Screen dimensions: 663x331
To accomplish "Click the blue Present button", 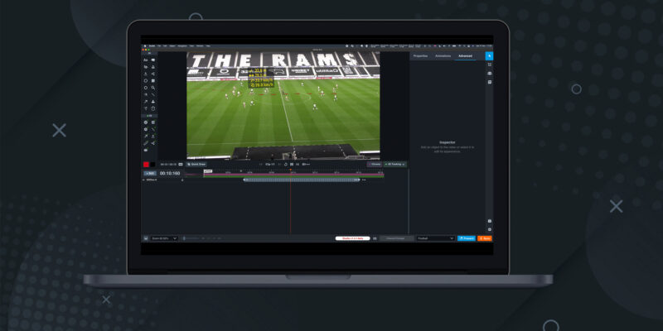I will pos(467,238).
